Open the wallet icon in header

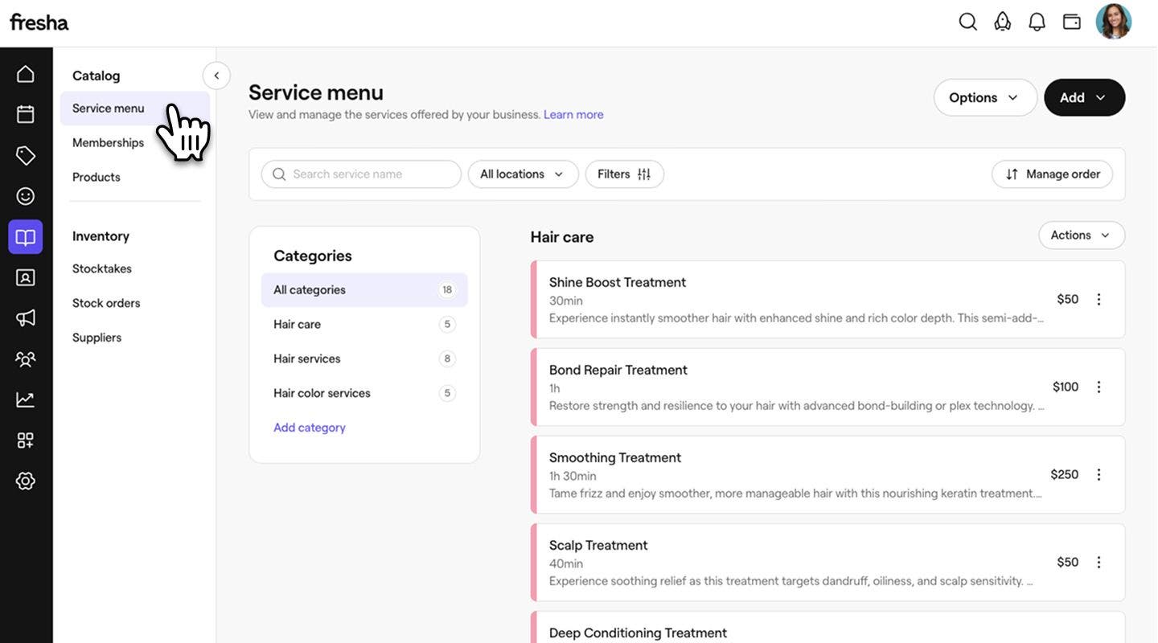coord(1071,22)
